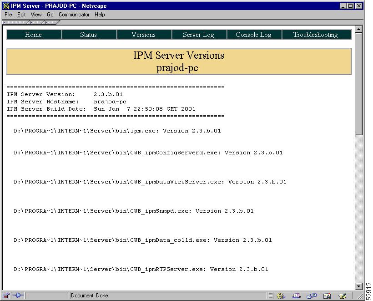Open Navigator using the ship-wheel component icon
373x301 pixels.
tap(281, 295)
